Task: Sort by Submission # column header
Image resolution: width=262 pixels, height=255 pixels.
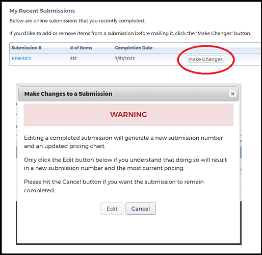Action: [x=27, y=48]
